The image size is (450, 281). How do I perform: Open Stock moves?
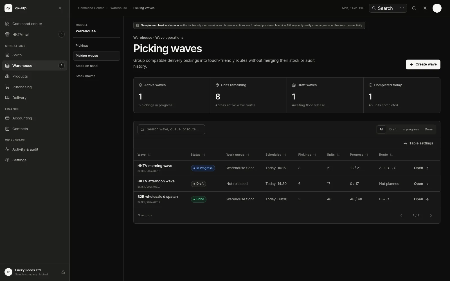[96, 76]
